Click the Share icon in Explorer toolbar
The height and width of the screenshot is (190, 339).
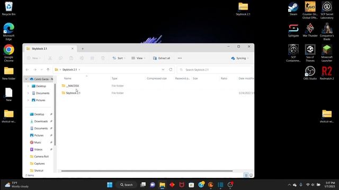click(92, 58)
